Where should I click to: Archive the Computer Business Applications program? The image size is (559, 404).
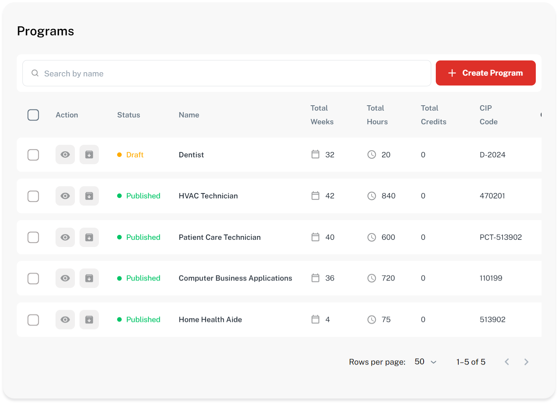(x=89, y=278)
